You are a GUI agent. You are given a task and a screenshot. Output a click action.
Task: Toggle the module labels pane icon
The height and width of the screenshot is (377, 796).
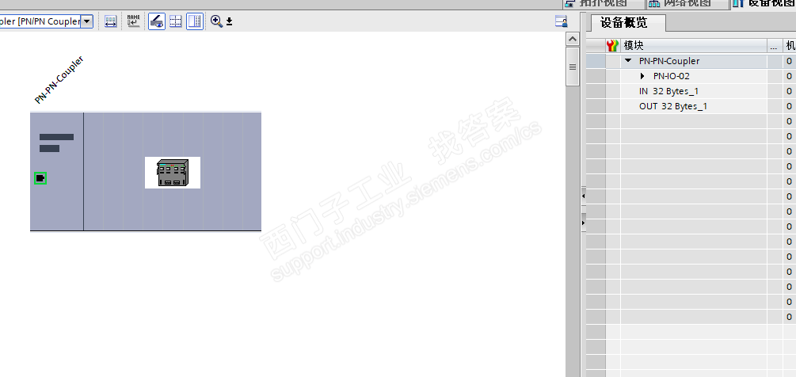[x=195, y=21]
